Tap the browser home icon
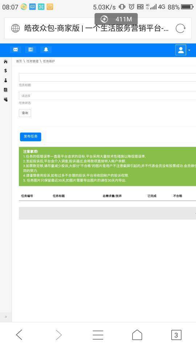Viewport: 196px width, 348px height. click(x=137, y=335)
